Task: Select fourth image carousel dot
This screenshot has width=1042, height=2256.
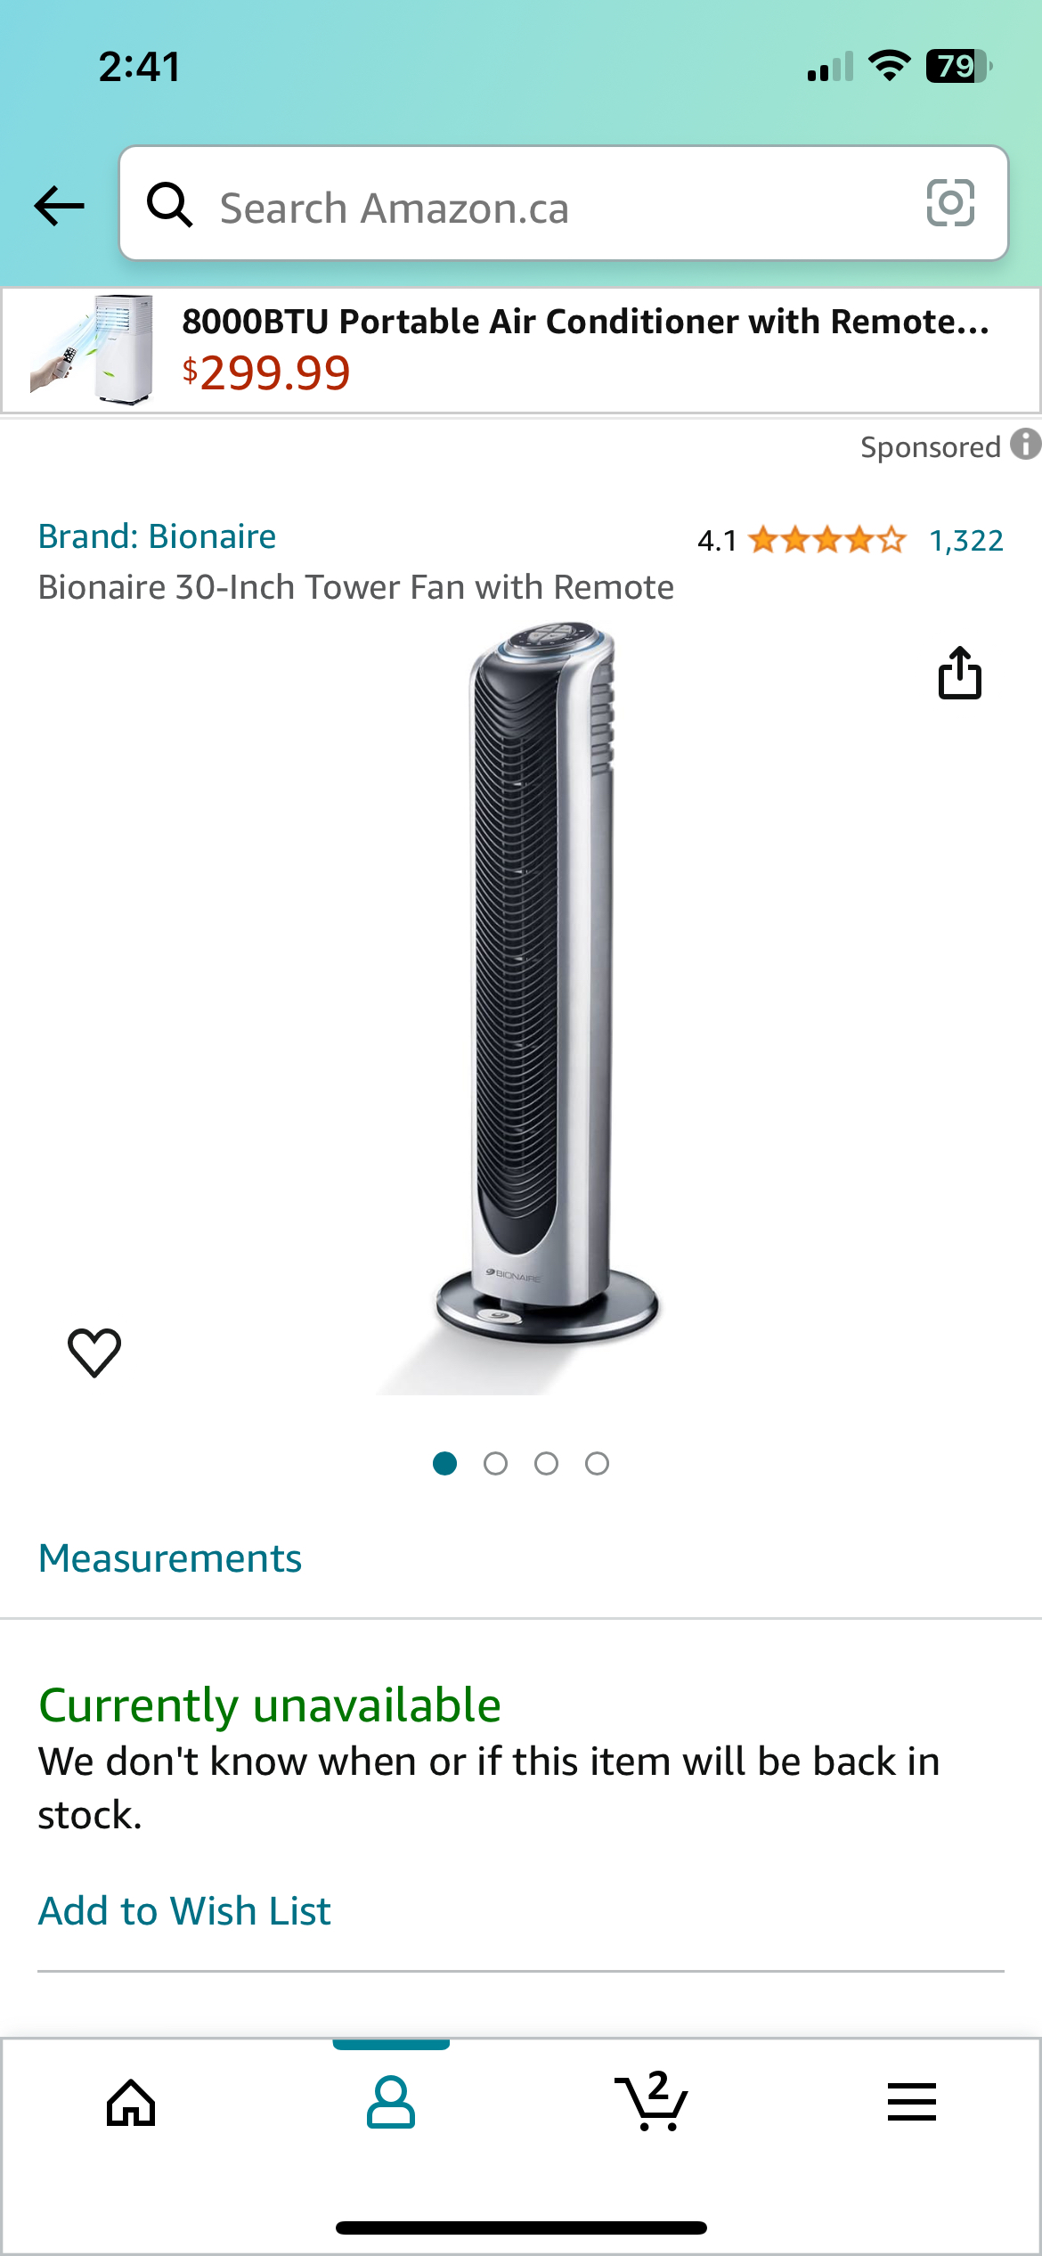Action: (x=598, y=1464)
